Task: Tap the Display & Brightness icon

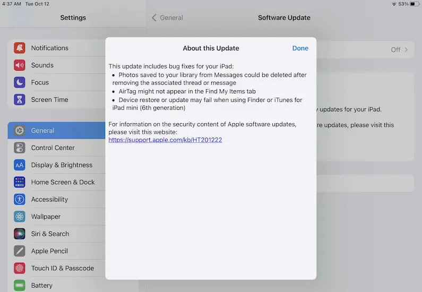Action: (x=20, y=165)
